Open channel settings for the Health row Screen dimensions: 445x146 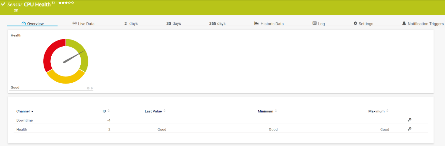coord(410,129)
